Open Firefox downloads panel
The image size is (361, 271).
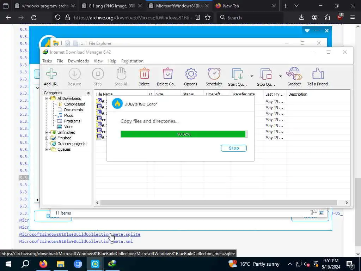302,18
